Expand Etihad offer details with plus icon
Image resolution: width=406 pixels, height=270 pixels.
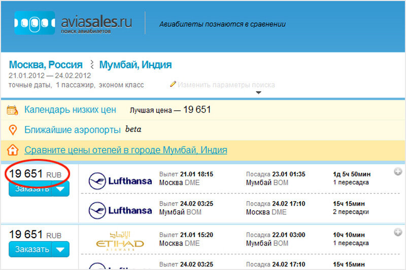click(398, 232)
